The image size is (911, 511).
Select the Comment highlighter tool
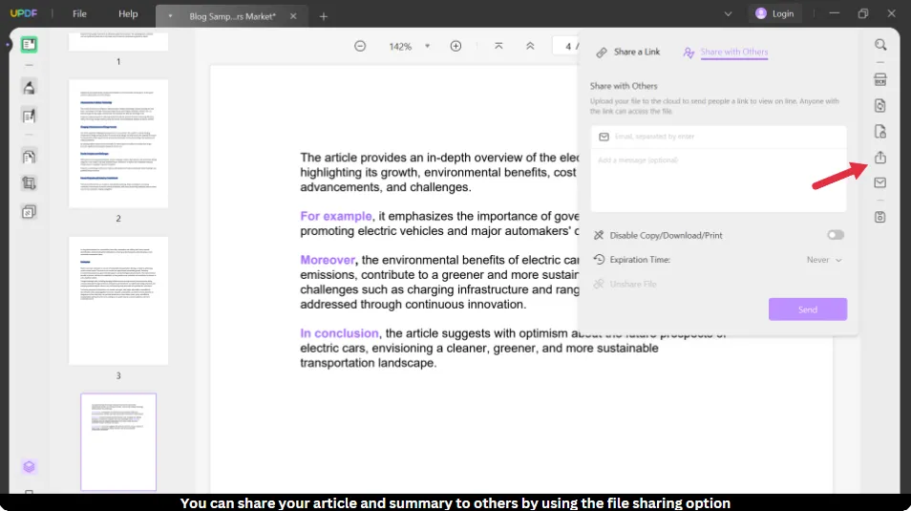29,87
